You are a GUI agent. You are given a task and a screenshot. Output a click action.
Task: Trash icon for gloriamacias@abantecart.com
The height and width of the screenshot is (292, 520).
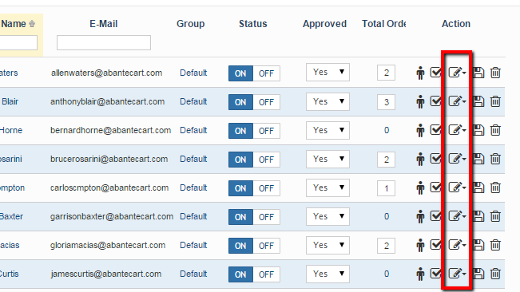click(495, 245)
